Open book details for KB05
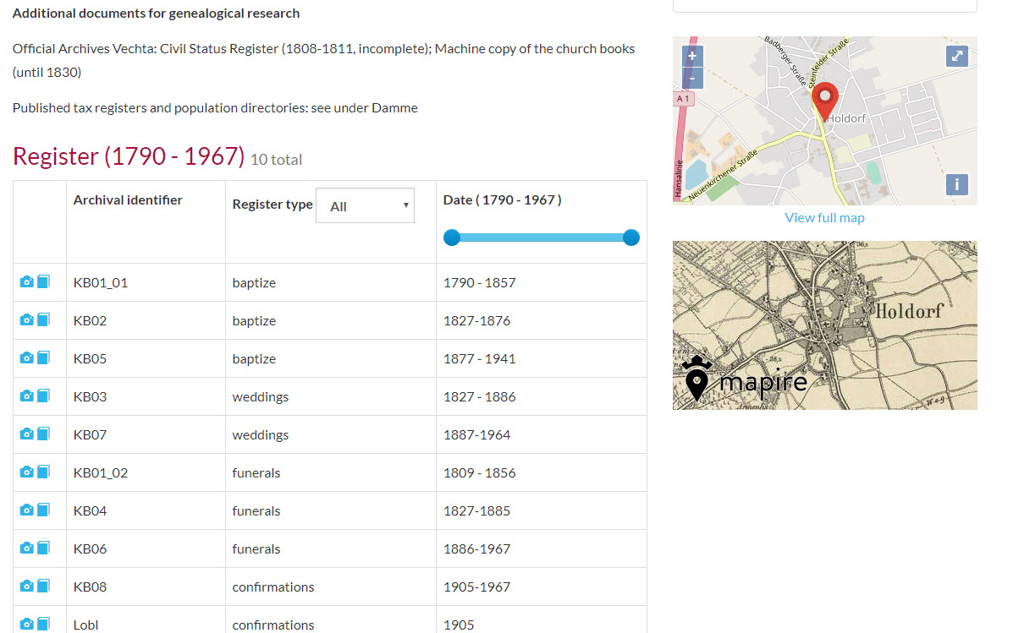This screenshot has width=1013, height=633. (x=43, y=357)
